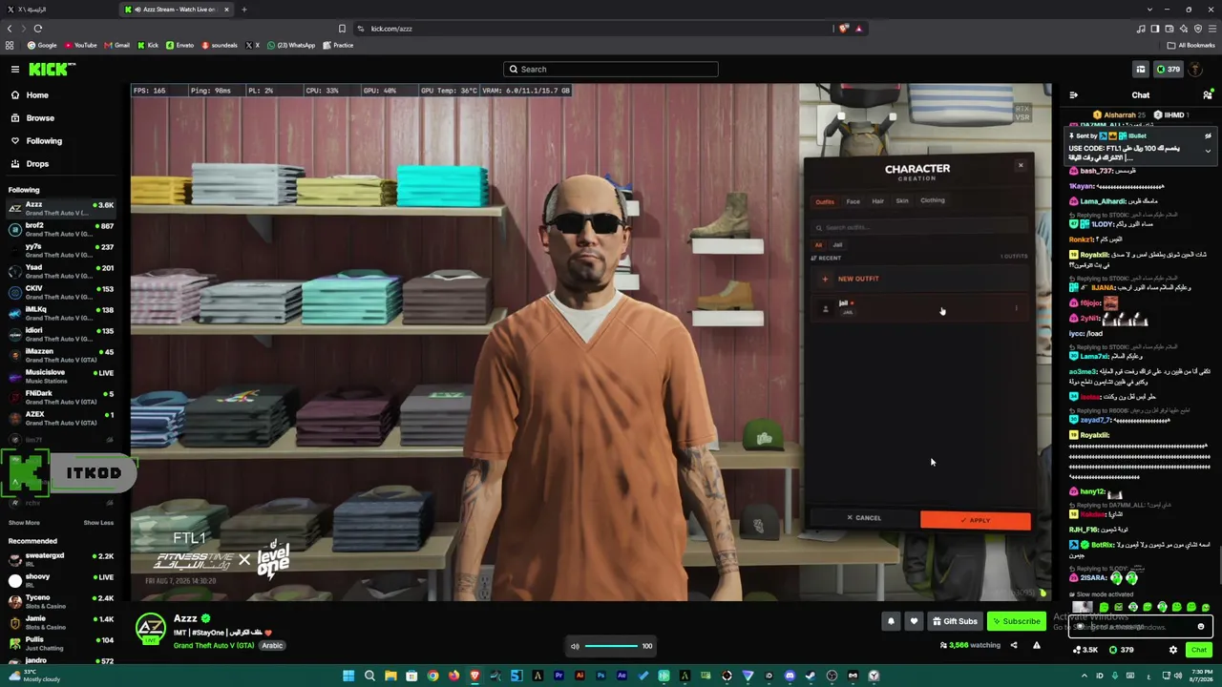The height and width of the screenshot is (687, 1222).
Task: Switch to the Hair tab
Action: 877,201
